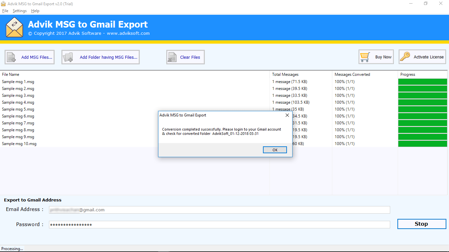Click the Add MSG Files document icon
Image resolution: width=449 pixels, height=252 pixels.
12,57
